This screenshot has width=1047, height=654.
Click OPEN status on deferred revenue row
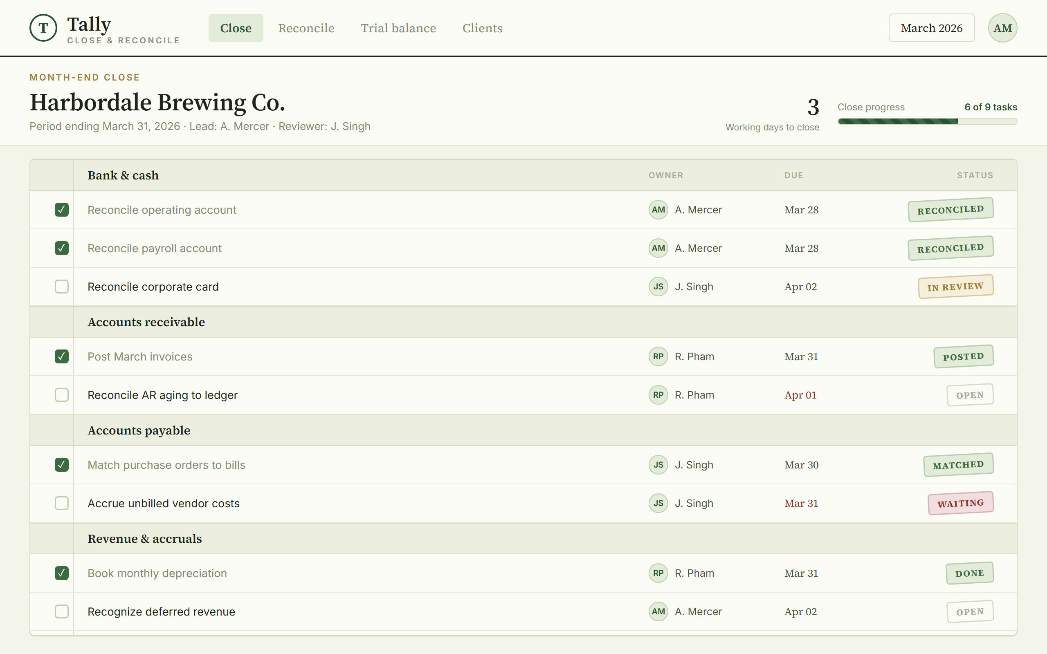point(970,611)
